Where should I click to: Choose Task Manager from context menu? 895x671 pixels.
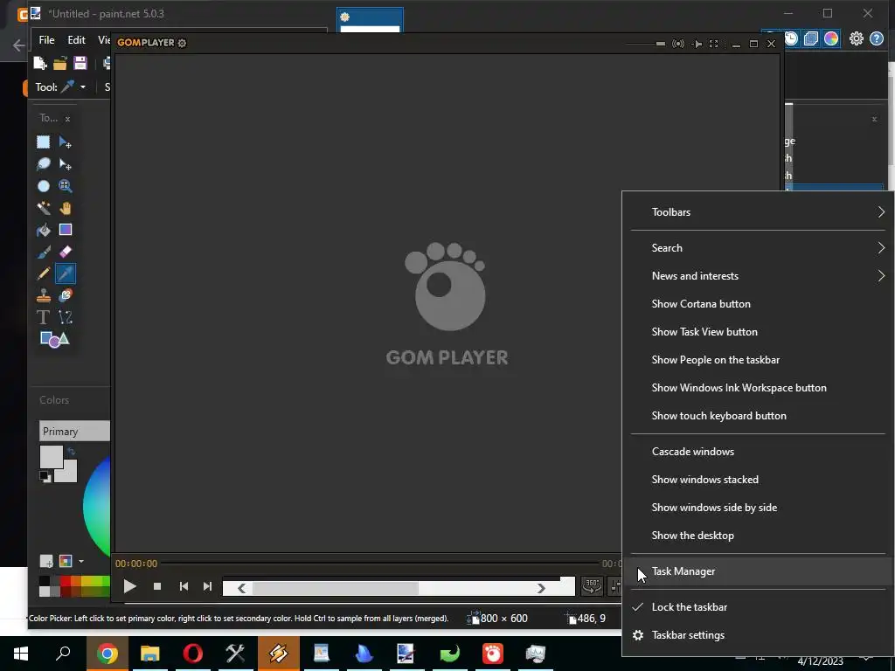pyautogui.click(x=758, y=571)
